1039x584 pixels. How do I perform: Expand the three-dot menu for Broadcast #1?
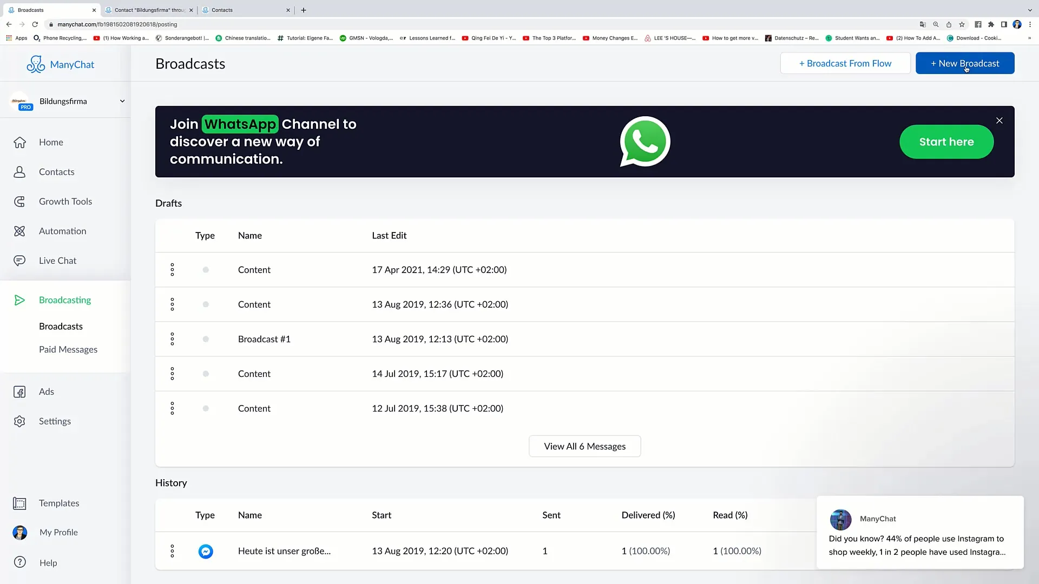tap(172, 339)
